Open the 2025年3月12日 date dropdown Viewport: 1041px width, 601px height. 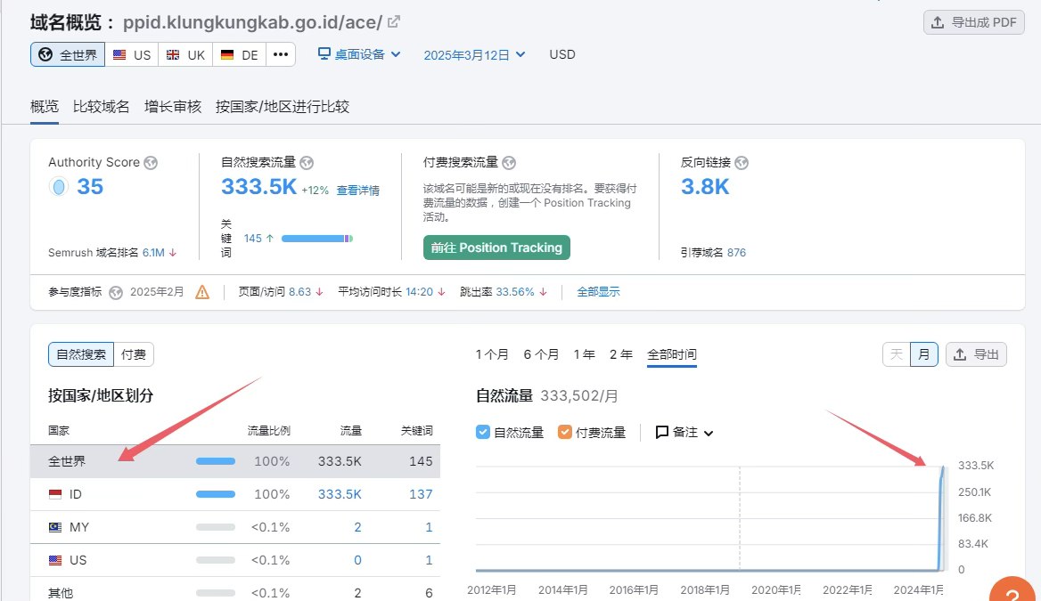474,54
